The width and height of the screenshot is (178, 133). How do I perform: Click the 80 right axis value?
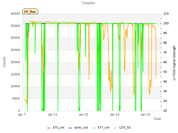pos(165,43)
